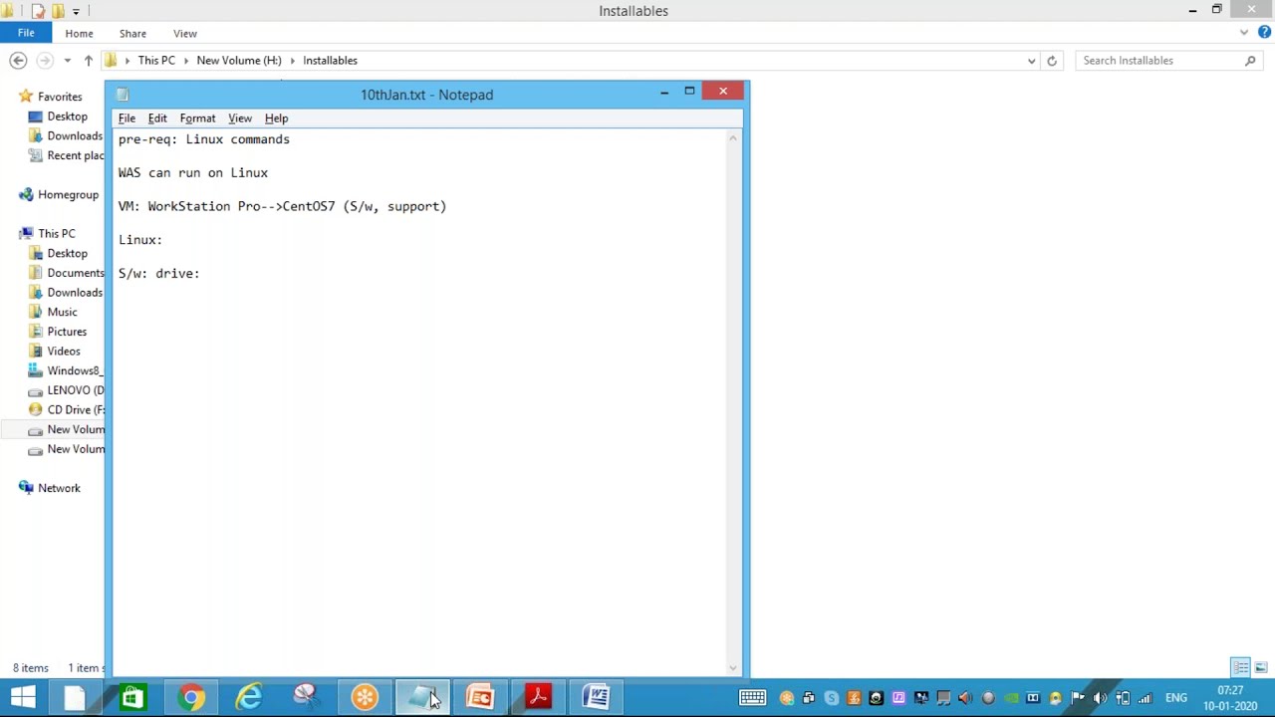Screen dimensions: 1275x717
Task: Open quick access toolbar customize dropdown
Action: pos(76,11)
